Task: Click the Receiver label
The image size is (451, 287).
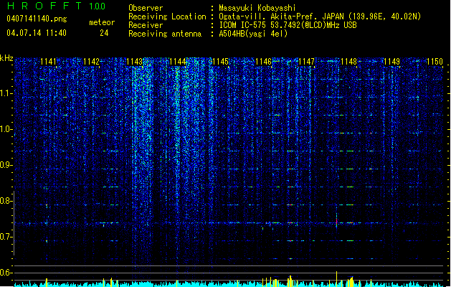Action: pyautogui.click(x=146, y=25)
